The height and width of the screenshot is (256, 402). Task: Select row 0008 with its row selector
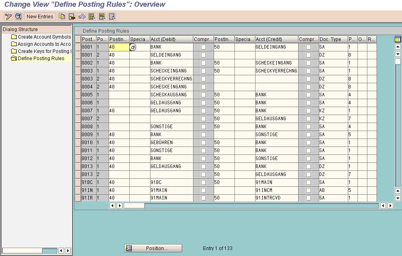pos(78,127)
